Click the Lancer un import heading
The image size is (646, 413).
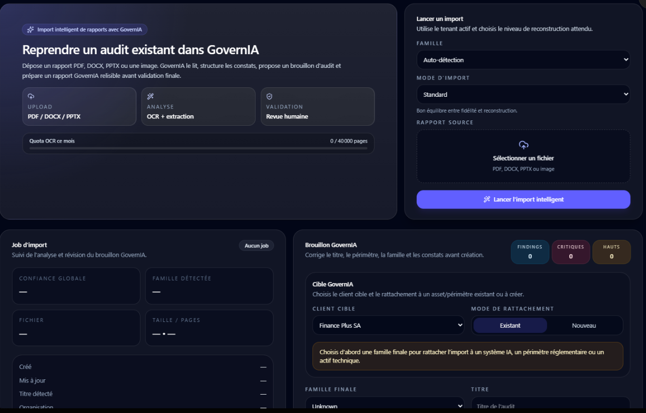(440, 19)
